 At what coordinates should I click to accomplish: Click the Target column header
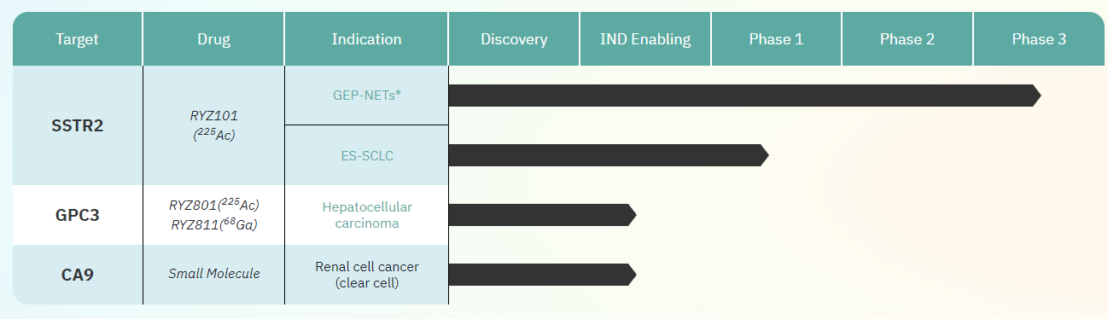78,39
